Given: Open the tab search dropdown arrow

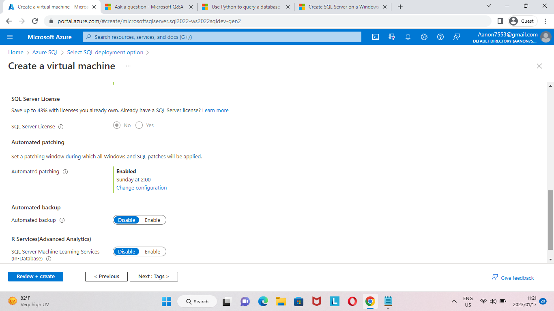Looking at the screenshot, I should point(488,6).
